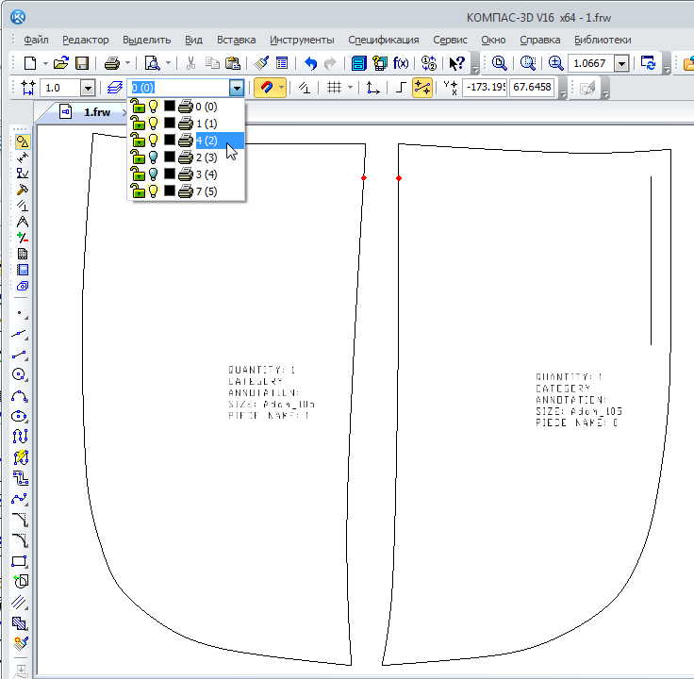Open the zoom scale 1.0667 dropdown
The image size is (694, 679).
coord(621,63)
